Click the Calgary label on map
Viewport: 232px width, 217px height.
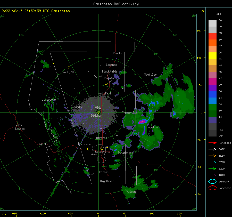tap(101, 152)
